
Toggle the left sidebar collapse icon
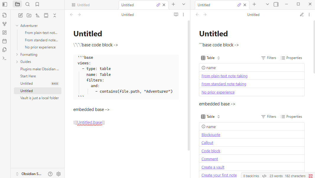click(5, 4)
